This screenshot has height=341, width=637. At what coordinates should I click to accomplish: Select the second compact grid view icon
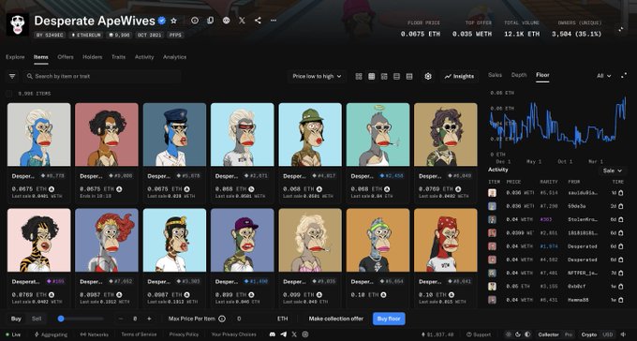pyautogui.click(x=371, y=77)
